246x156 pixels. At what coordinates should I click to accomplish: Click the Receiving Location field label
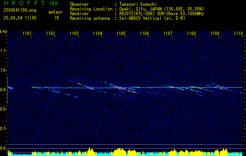click(x=91, y=9)
